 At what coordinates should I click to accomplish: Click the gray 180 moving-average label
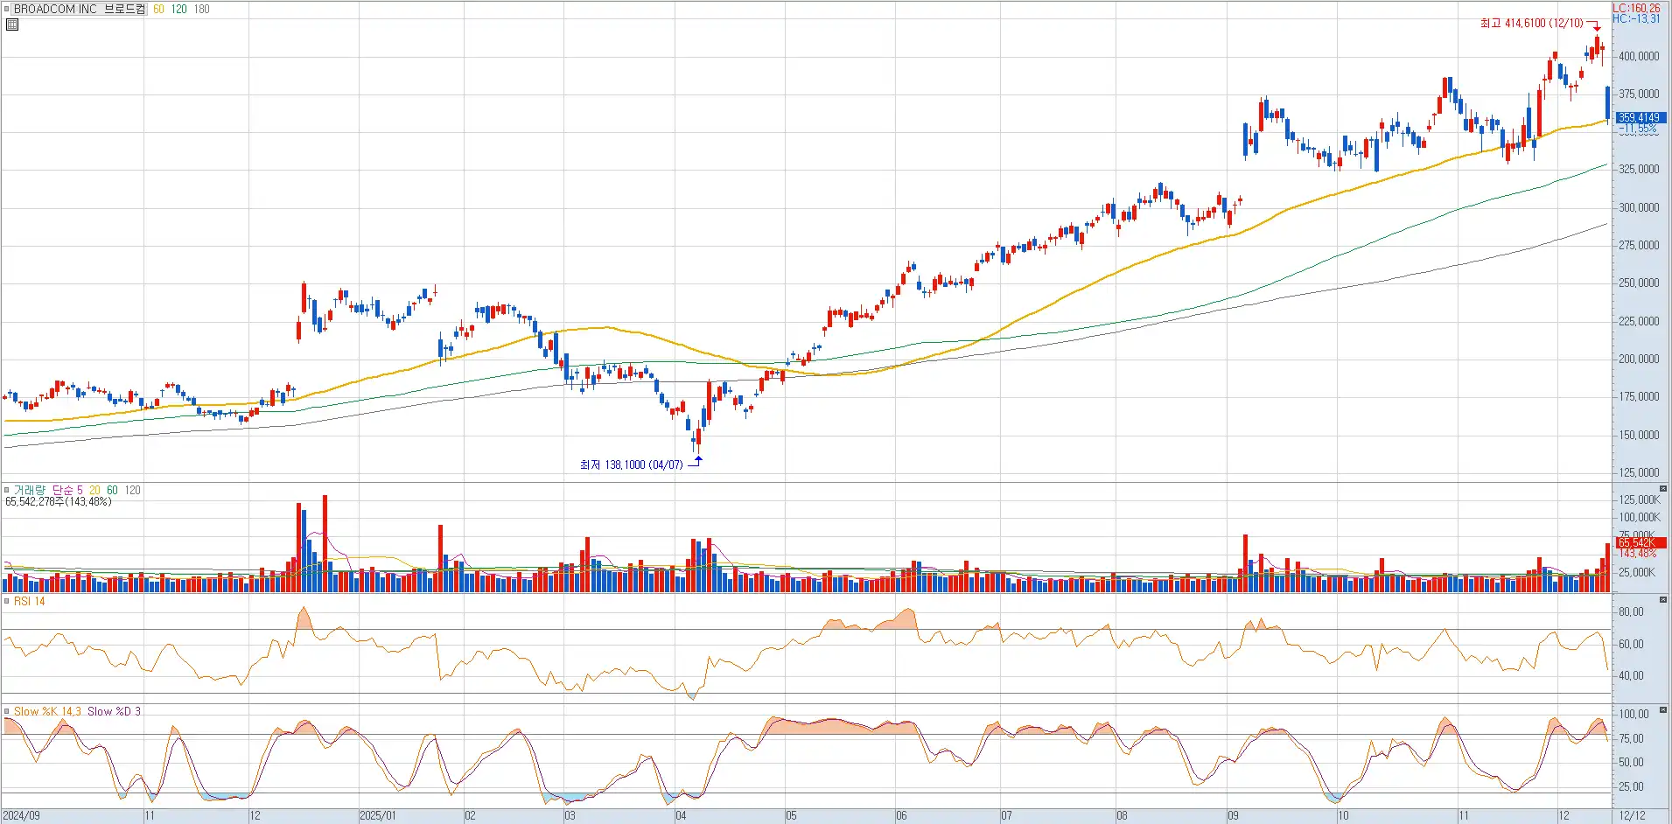click(201, 9)
